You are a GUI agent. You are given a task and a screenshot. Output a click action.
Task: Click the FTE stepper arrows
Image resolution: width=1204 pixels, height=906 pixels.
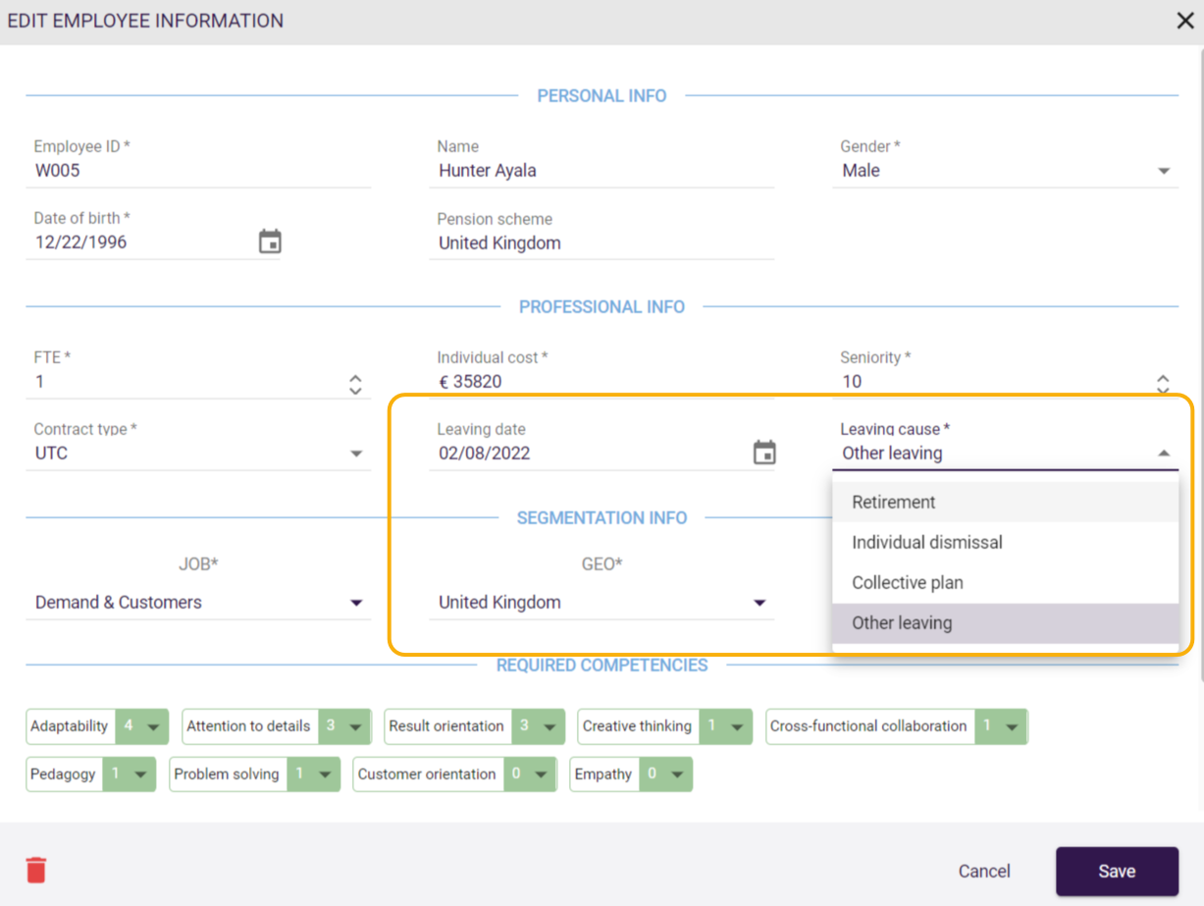(355, 384)
